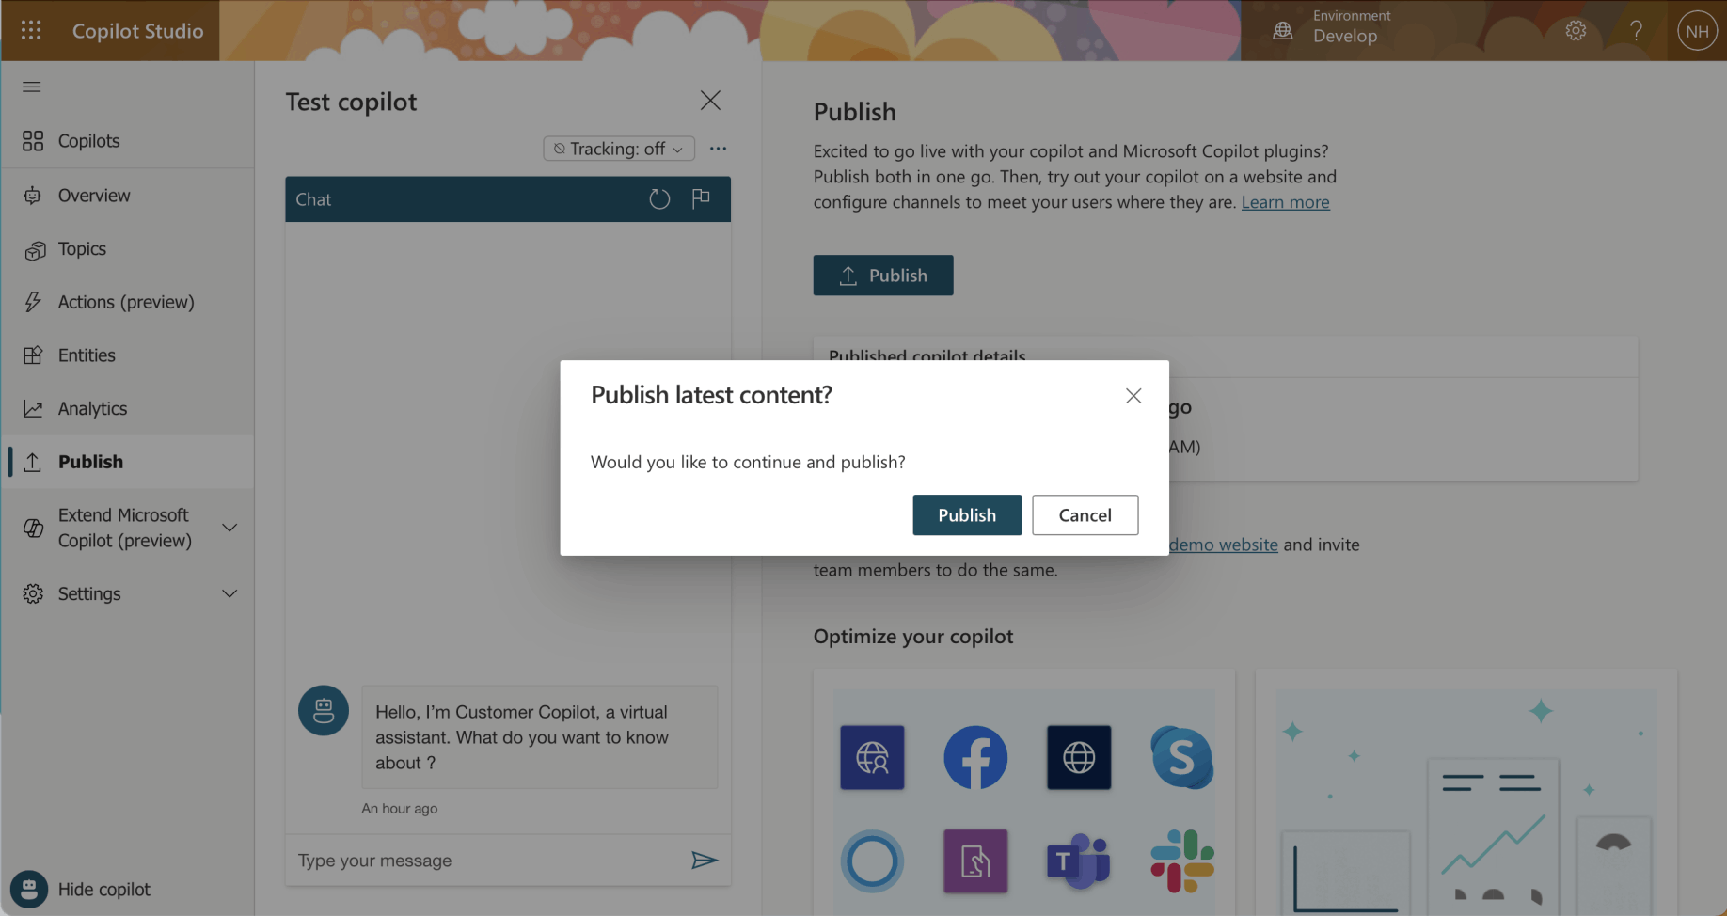Select Topics in the left sidebar
This screenshot has width=1727, height=916.
point(81,248)
